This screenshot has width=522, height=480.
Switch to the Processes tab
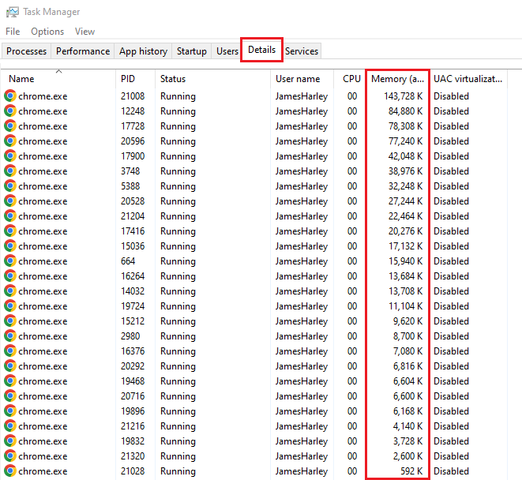click(27, 51)
